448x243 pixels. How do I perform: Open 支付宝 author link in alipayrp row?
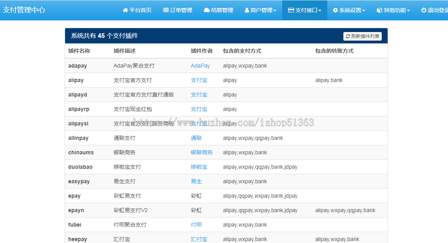pos(199,109)
